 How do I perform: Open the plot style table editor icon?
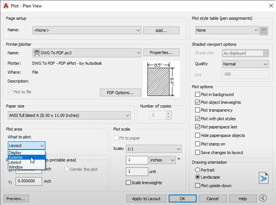click(263, 31)
